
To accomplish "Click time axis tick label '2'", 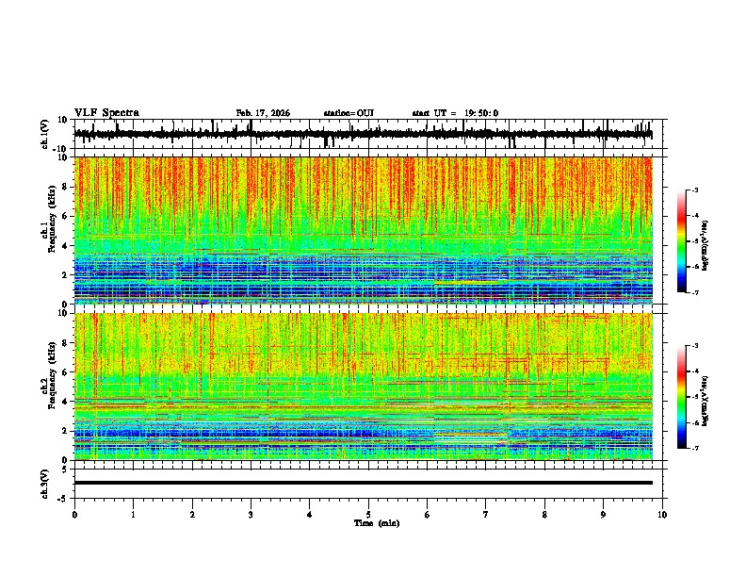I will click(192, 515).
